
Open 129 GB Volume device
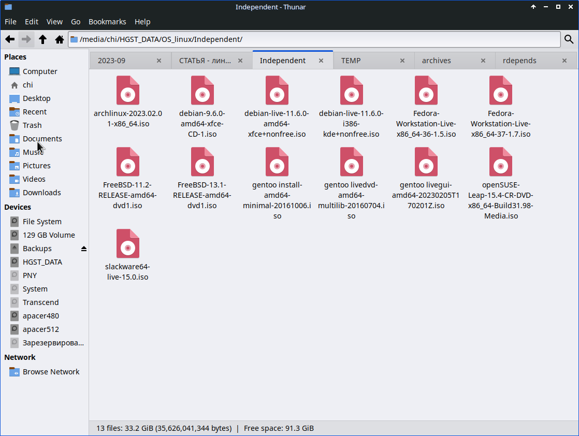click(x=45, y=235)
